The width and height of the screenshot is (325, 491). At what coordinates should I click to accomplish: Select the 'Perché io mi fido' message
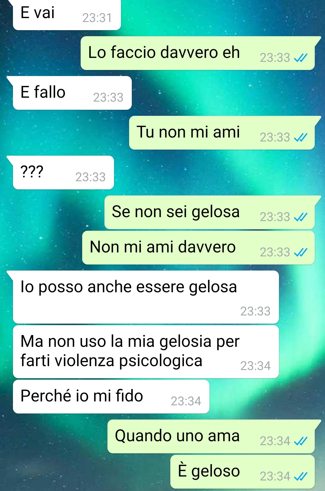[111, 397]
